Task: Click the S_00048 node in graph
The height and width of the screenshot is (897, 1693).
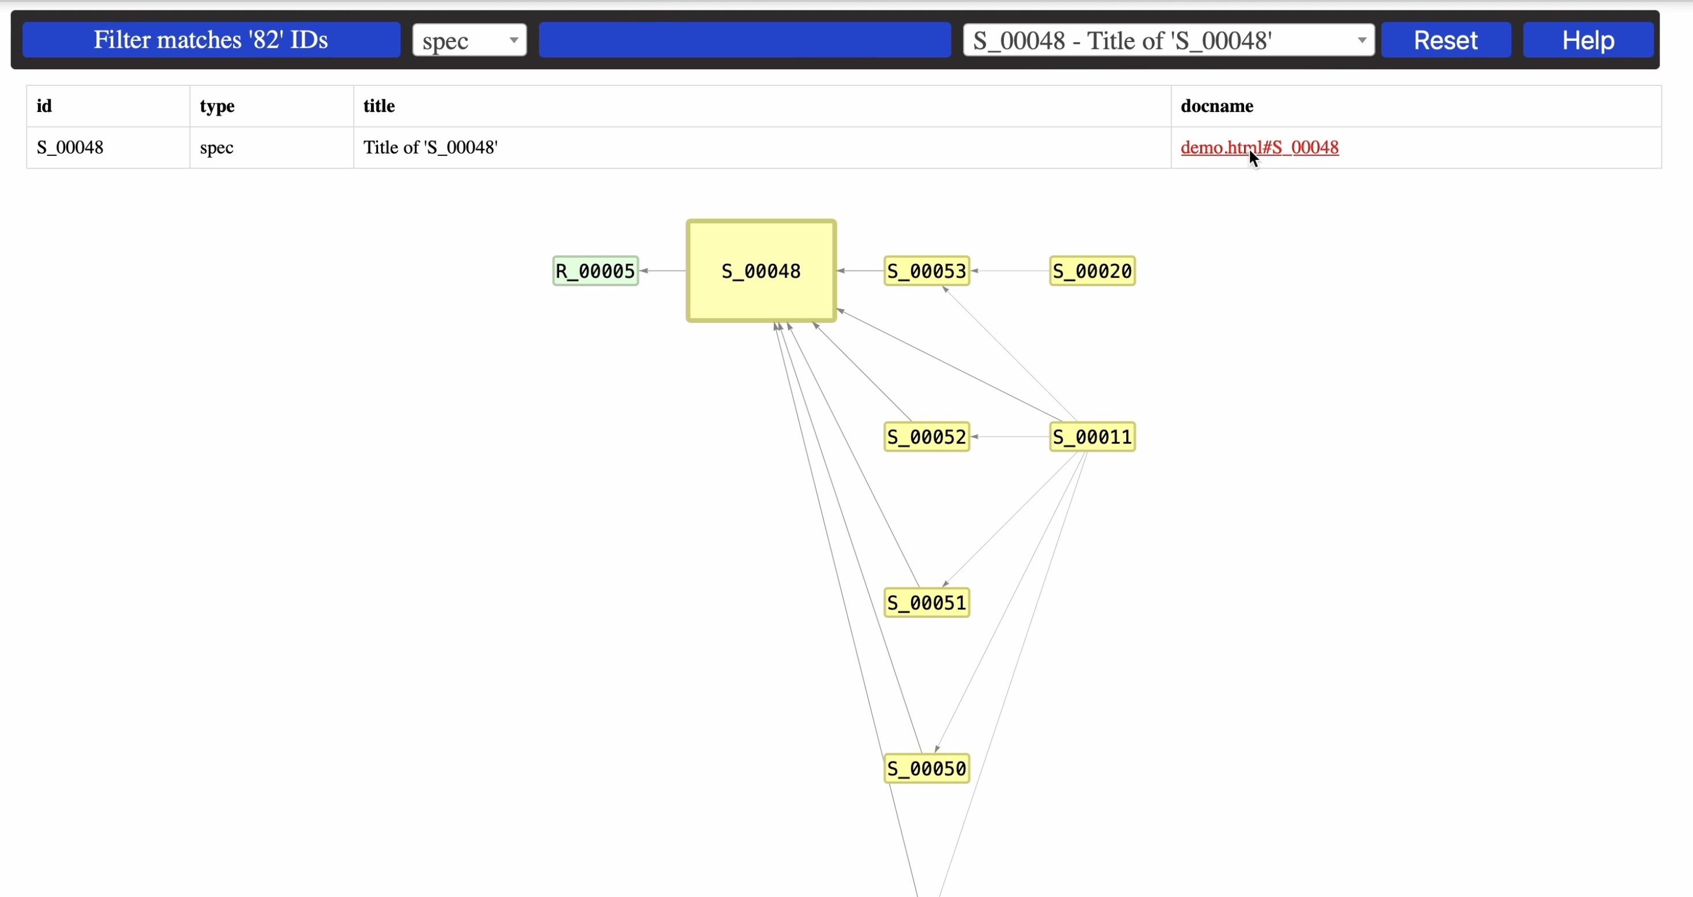Action: click(761, 271)
